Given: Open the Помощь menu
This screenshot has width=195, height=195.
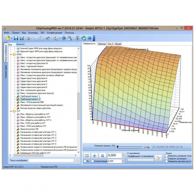Looking at the screenshot, I should [69, 32].
